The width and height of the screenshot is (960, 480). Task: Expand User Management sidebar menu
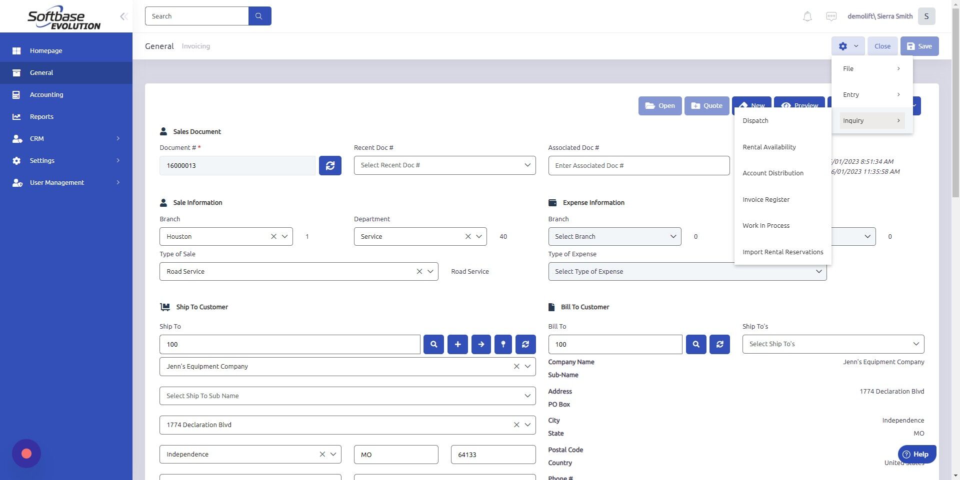click(x=66, y=182)
